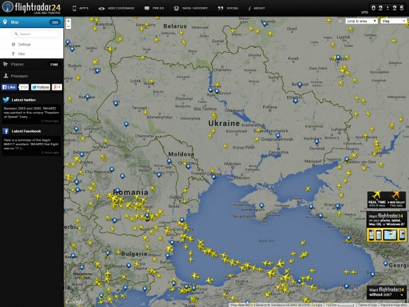This screenshot has height=307, width=409.
Task: Open the Press menu item
Action: [154, 8]
